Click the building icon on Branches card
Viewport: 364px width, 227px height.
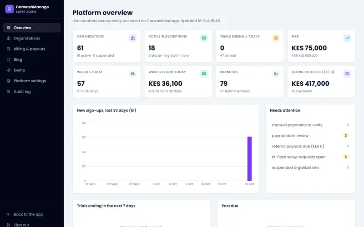(276, 74)
